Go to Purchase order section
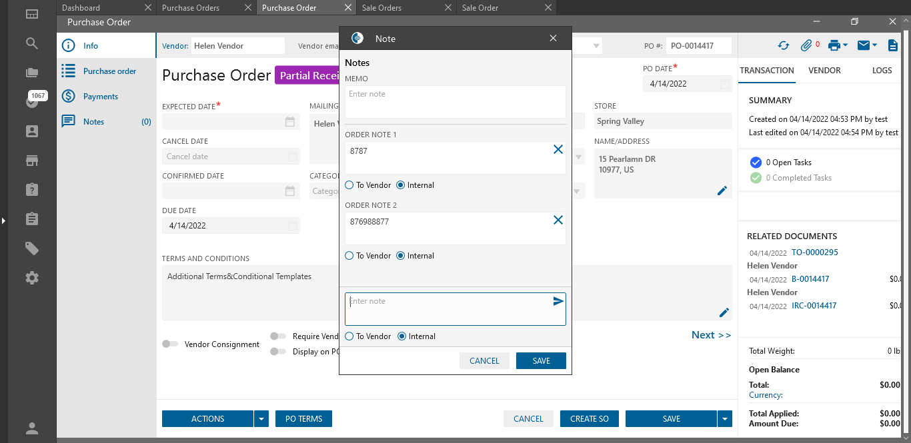The image size is (911, 443). 107,71
